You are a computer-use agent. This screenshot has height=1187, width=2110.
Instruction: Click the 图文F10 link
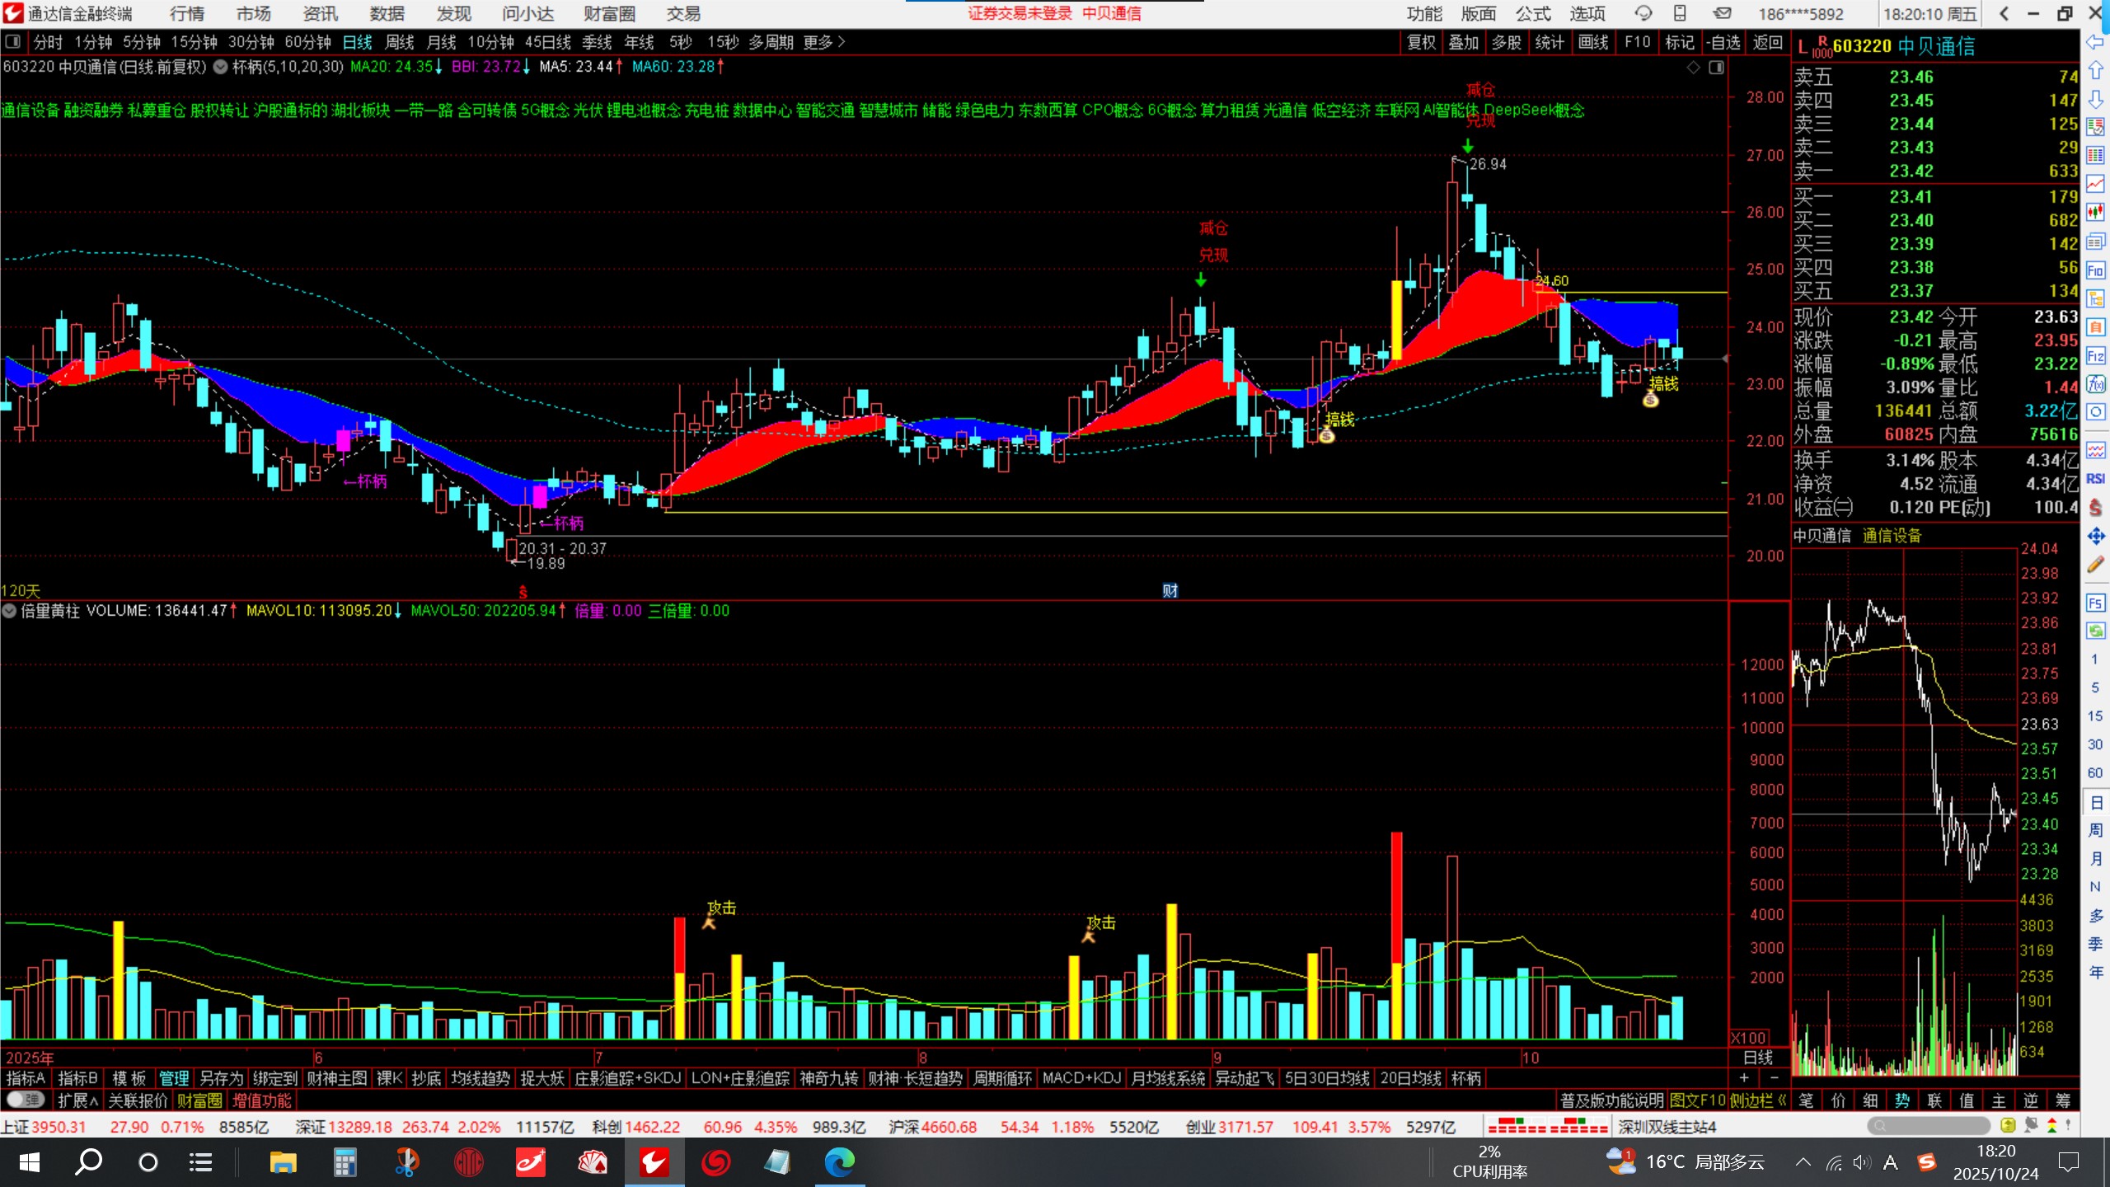pyautogui.click(x=1696, y=1100)
